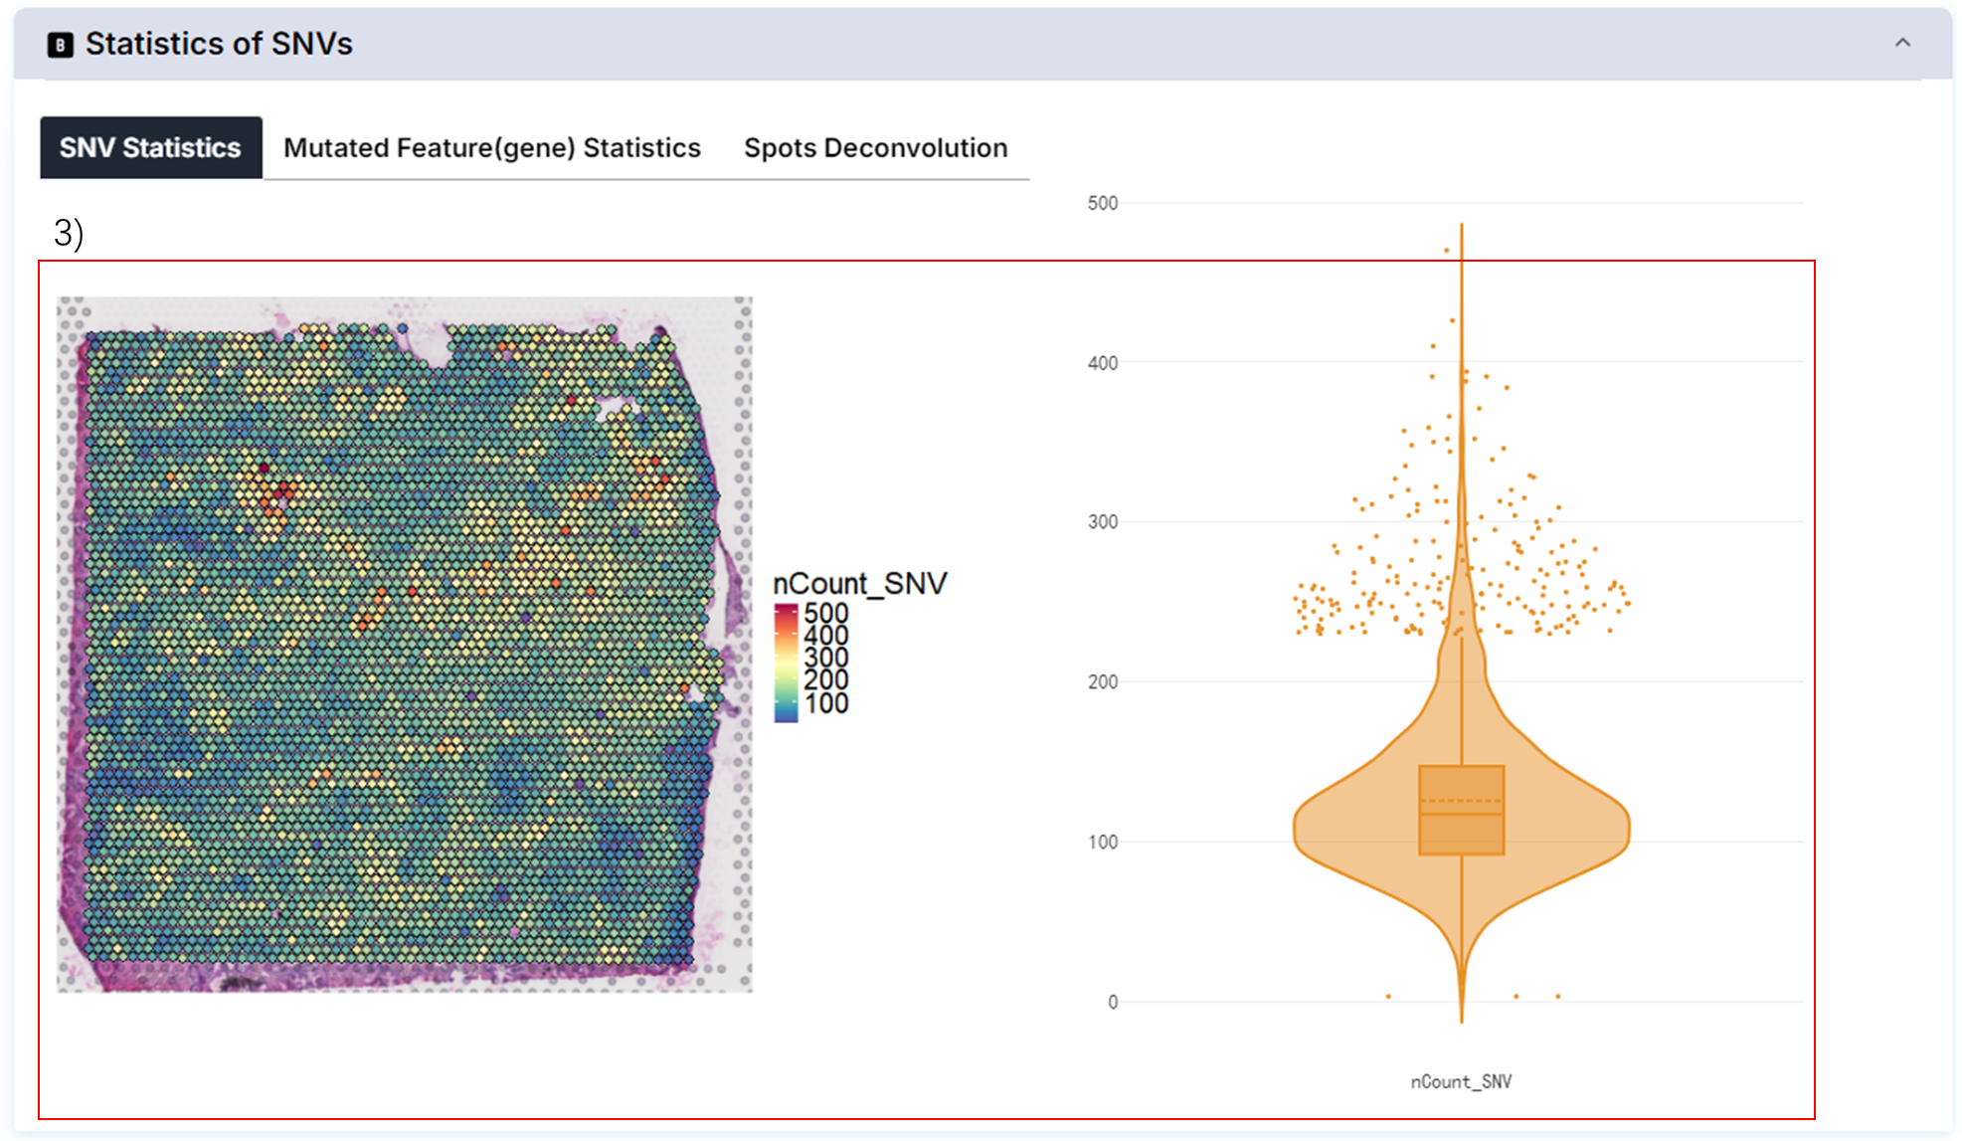The height and width of the screenshot is (1141, 1962).
Task: Click the 300 tick on violin y-axis
Action: click(x=1102, y=522)
